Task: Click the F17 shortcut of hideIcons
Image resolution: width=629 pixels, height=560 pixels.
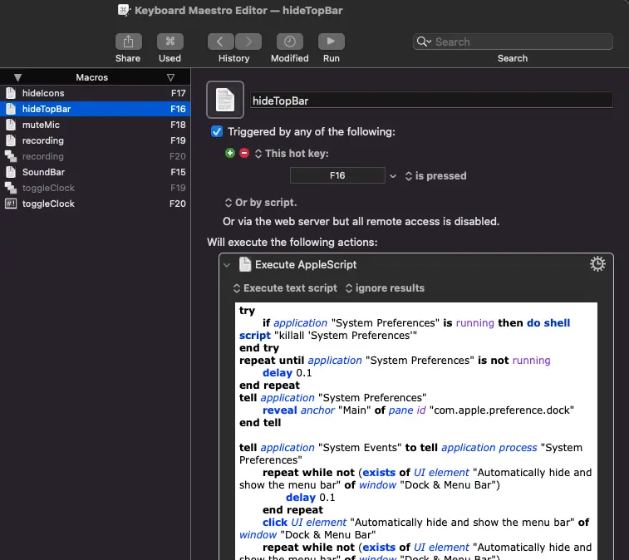Action: (x=178, y=93)
